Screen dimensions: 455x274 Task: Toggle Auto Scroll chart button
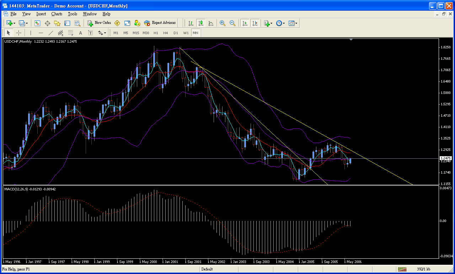245,23
